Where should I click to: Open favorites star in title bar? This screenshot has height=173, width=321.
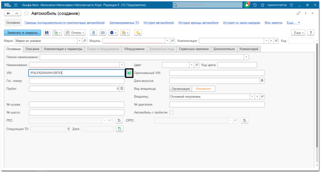263,5
